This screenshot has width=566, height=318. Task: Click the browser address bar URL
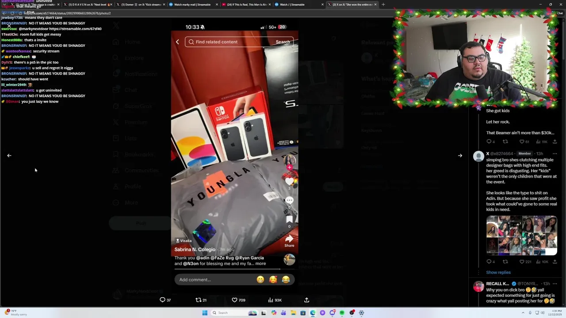coord(67,13)
